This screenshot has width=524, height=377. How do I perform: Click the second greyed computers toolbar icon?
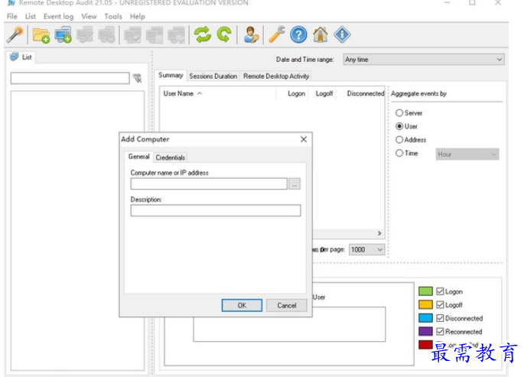pyautogui.click(x=155, y=34)
